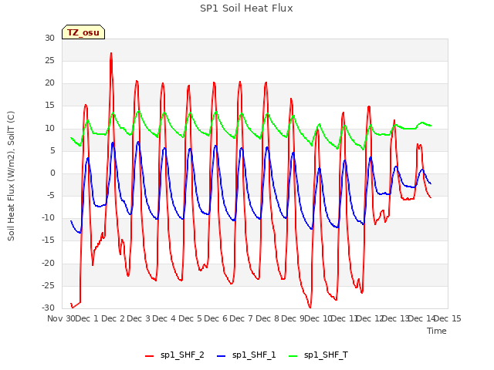Click the y-axis value 25
This screenshot has height=370, width=494.
(49, 60)
